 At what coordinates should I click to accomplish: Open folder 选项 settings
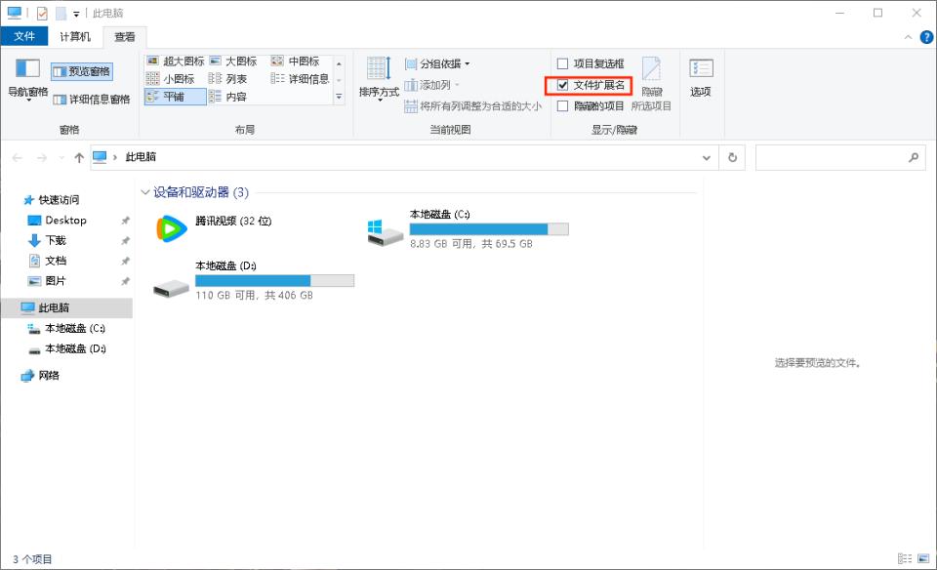pyautogui.click(x=701, y=76)
